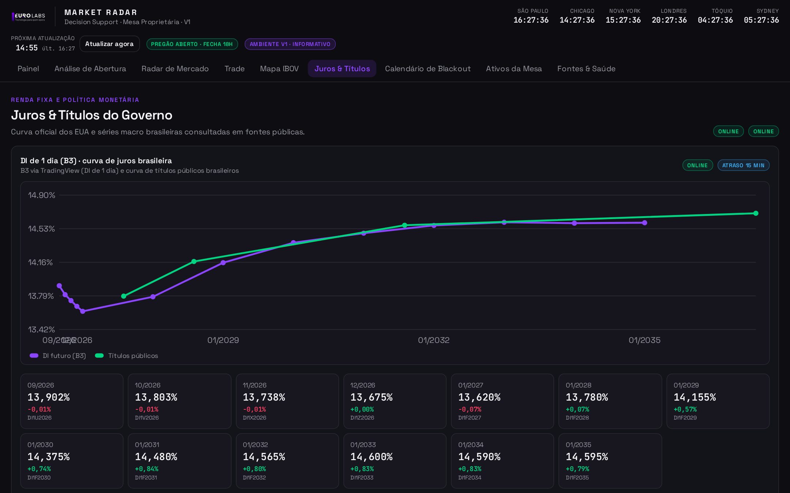Select the 12/2026 card showing 13,675%
This screenshot has height=493, width=790.
pos(395,401)
